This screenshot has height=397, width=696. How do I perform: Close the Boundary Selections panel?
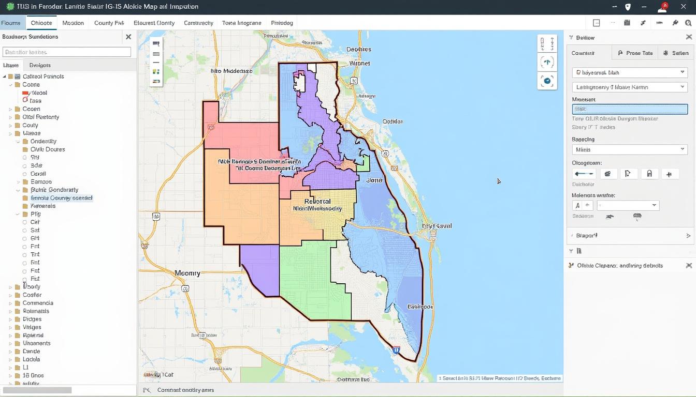click(128, 37)
